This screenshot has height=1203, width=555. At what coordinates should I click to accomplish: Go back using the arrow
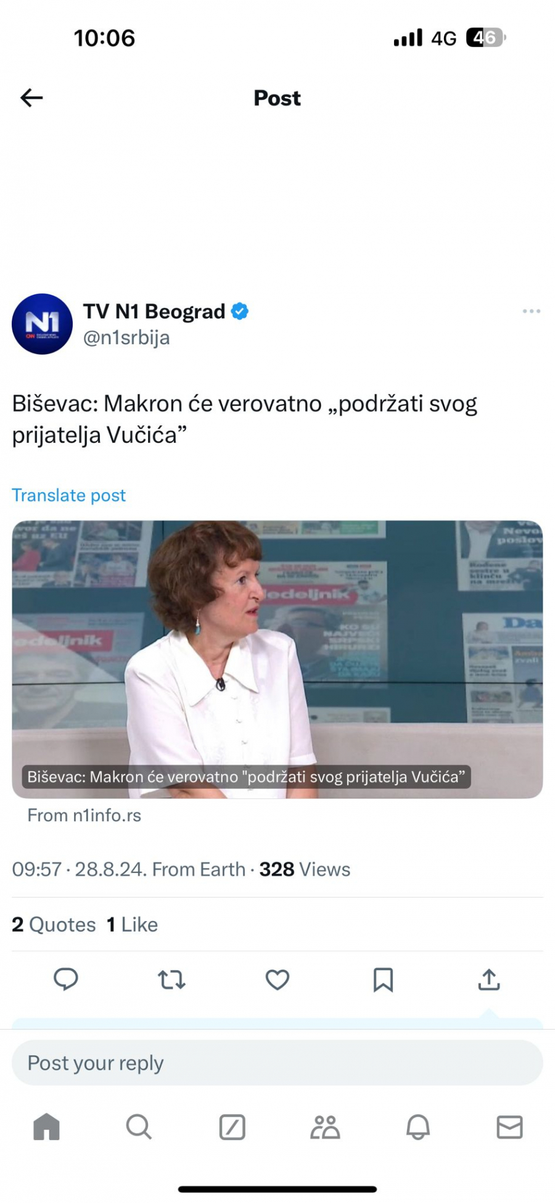tap(31, 97)
